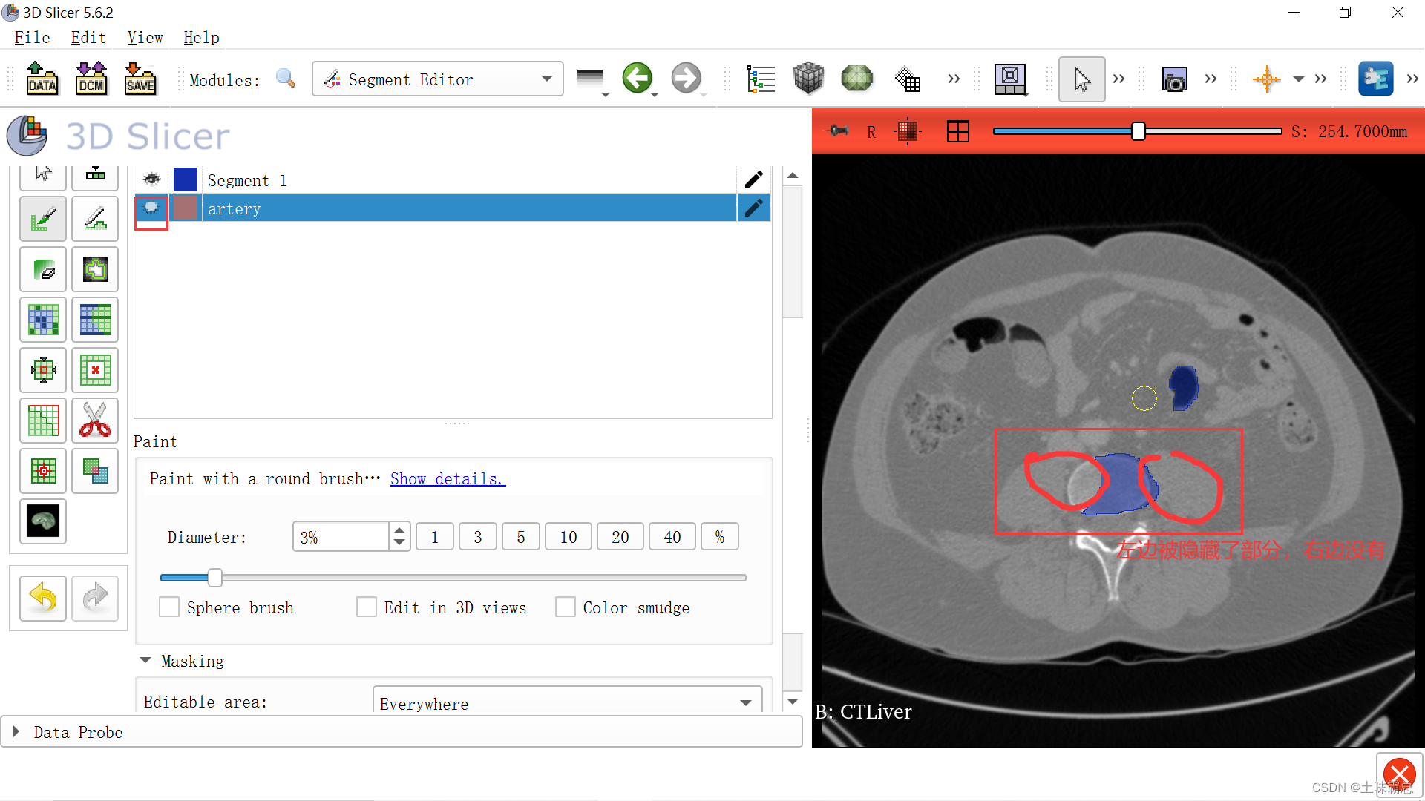Open the File menu
Viewport: 1425px width, 801px height.
pos(31,37)
